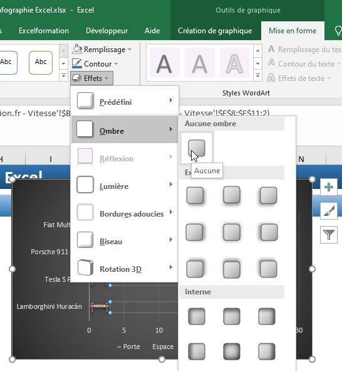Click the Remplissage du texte option

pyautogui.click(x=304, y=49)
